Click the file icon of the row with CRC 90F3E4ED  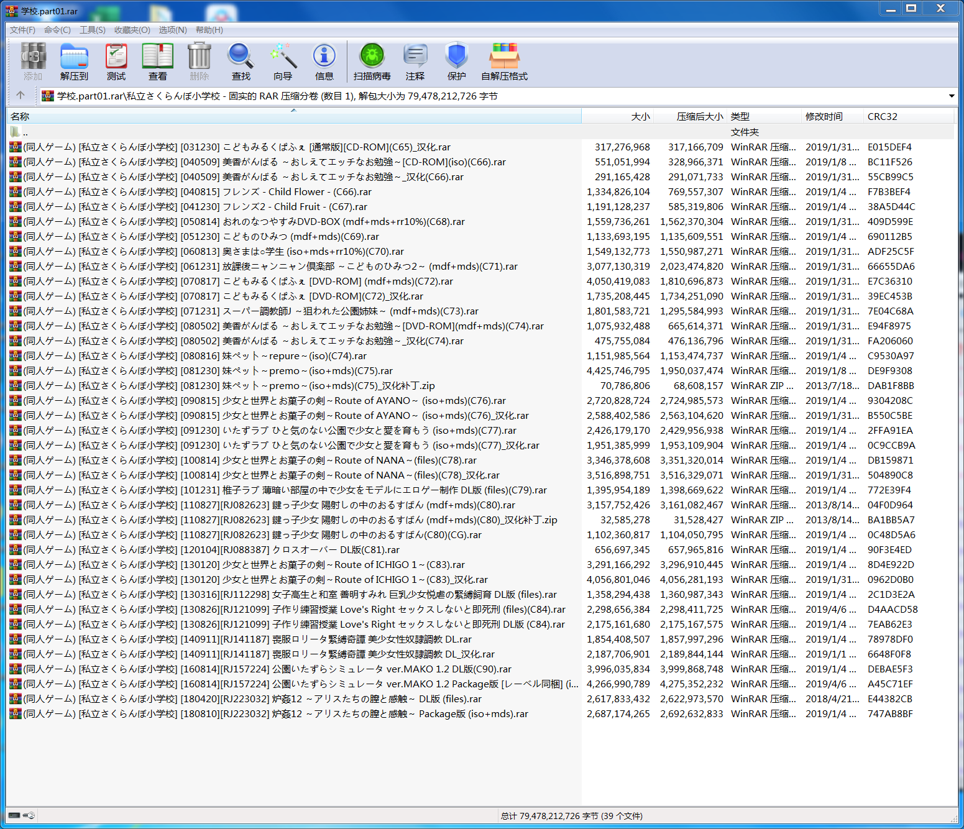tap(16, 549)
